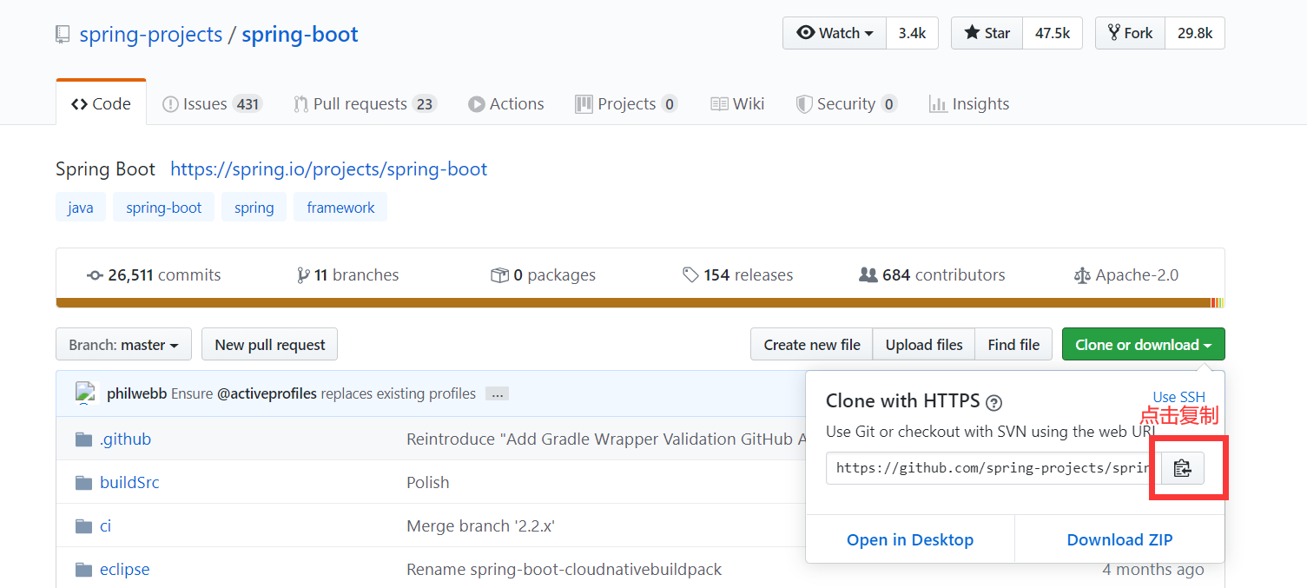Switch to the Code tab
This screenshot has height=588, width=1307.
coord(101,104)
